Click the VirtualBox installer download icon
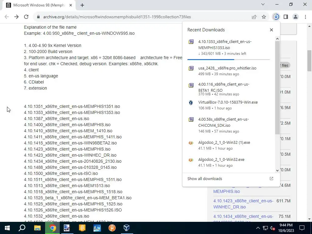The width and height of the screenshot is (312, 234). click(191, 103)
